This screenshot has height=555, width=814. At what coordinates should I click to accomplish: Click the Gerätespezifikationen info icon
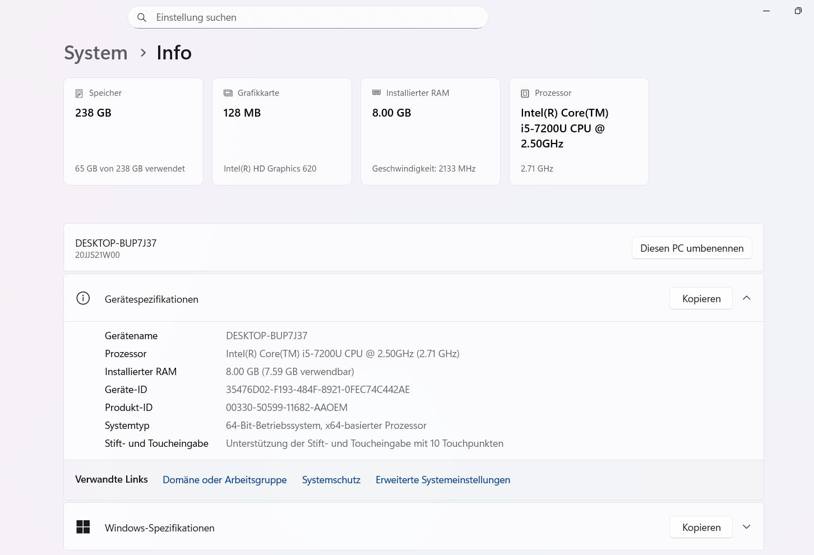[83, 298]
